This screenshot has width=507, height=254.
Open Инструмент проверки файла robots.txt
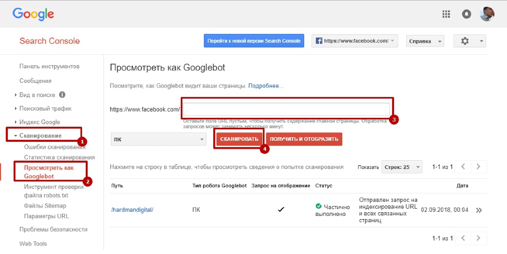click(x=54, y=191)
